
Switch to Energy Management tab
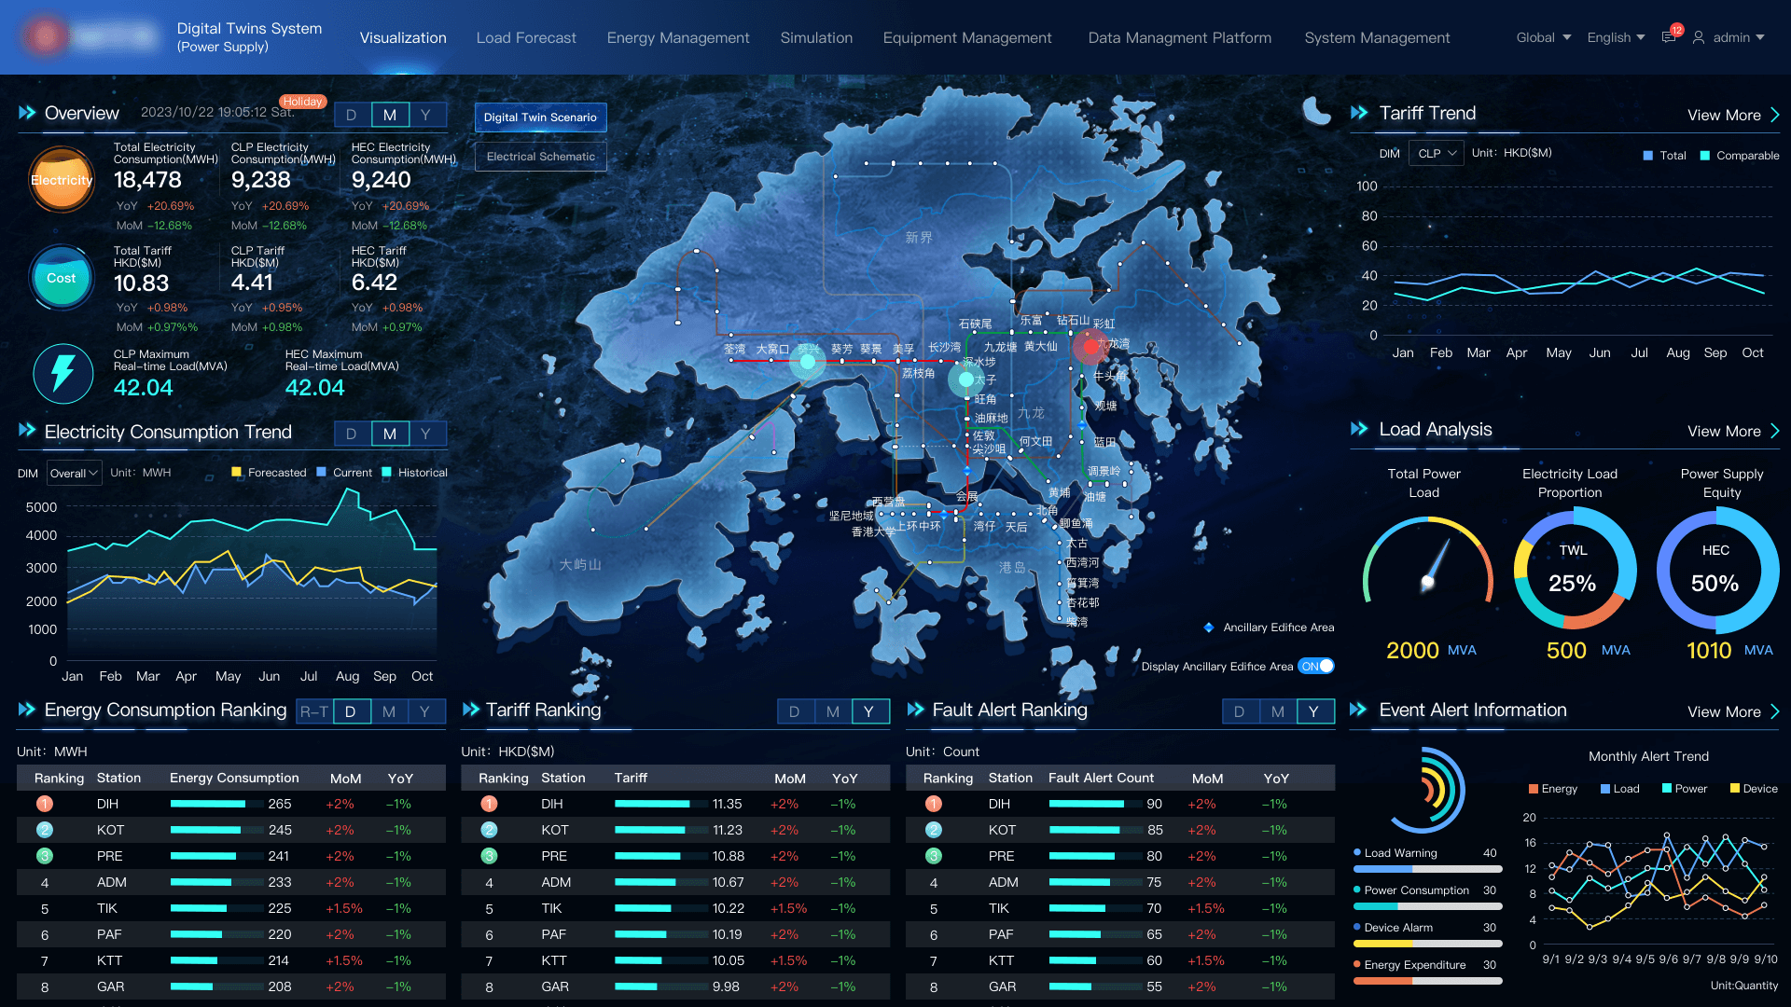pos(678,37)
